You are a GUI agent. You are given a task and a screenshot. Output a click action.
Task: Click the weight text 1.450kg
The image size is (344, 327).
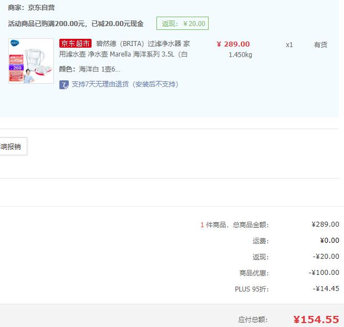tap(240, 55)
